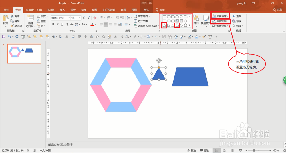Click the notes field 单击此处添加备注
Viewport: 286px width, 153px height.
(60, 145)
